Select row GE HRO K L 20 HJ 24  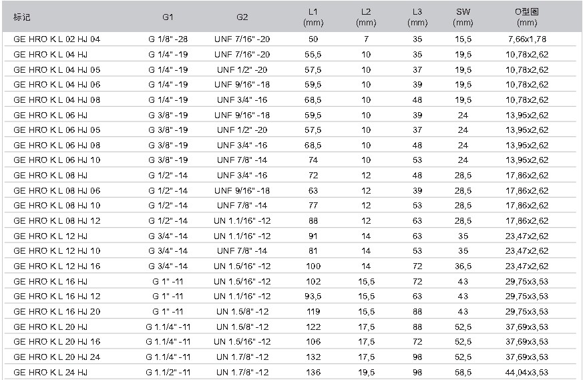[290, 357]
